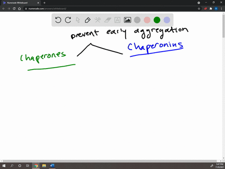This screenshot has height=169, width=225.
Task: Open a new browser tab
Action: tap(45, 3)
